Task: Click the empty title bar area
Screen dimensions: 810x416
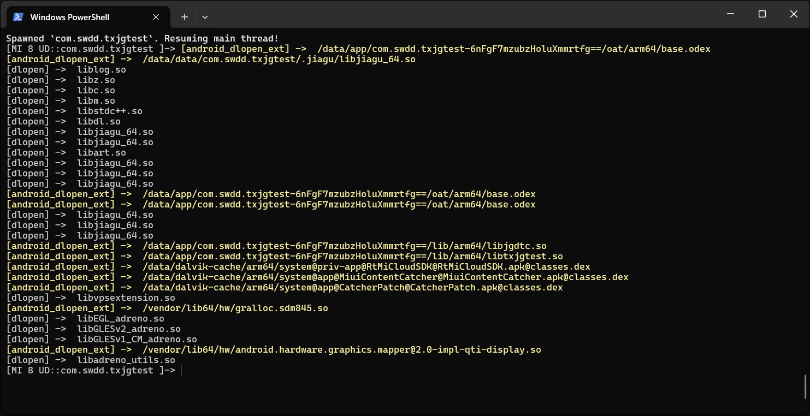Action: coord(464,14)
